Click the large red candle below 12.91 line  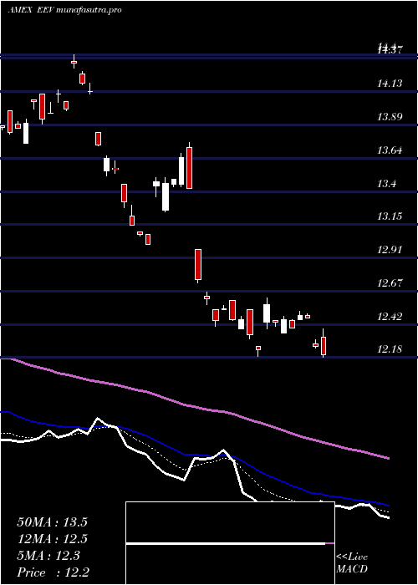coord(198,265)
